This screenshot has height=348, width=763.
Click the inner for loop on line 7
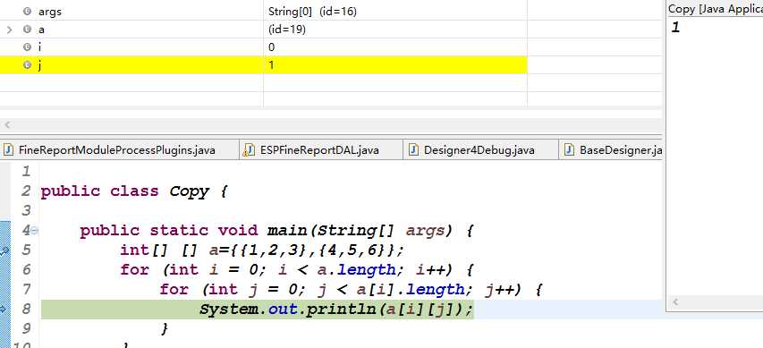[x=351, y=290]
